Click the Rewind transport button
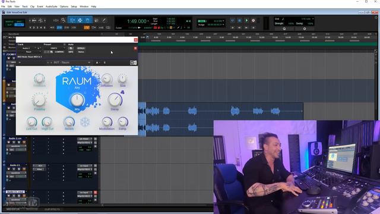 point(239,27)
